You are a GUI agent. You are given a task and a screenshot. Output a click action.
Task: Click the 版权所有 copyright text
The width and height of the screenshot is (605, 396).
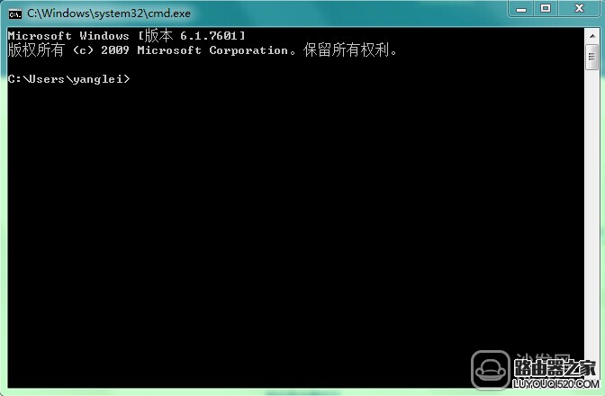(36, 50)
